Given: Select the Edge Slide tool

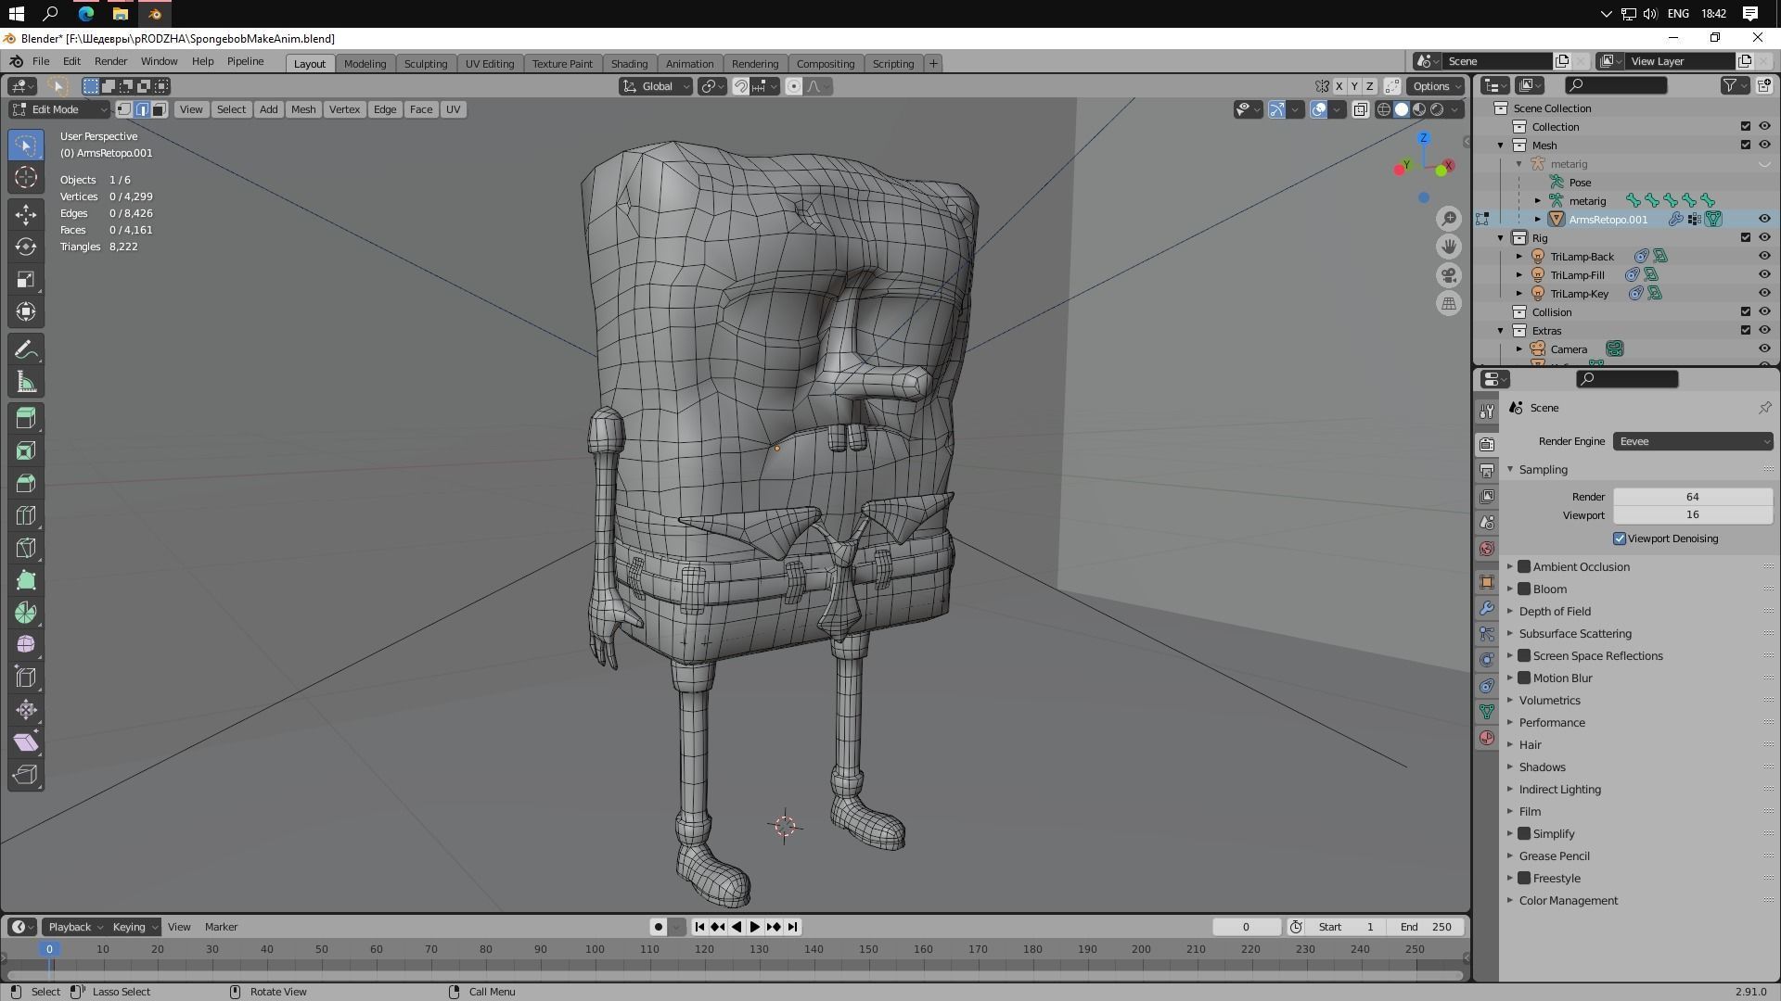Looking at the screenshot, I should pyautogui.click(x=26, y=678).
